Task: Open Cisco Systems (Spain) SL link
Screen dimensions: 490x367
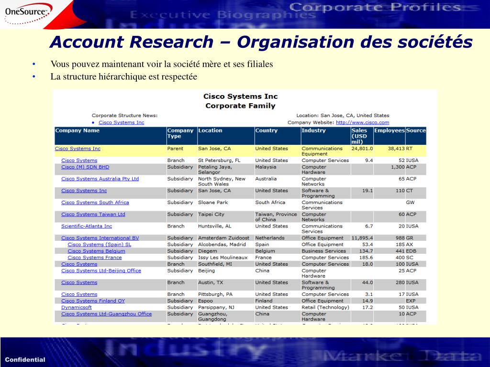Action: click(100, 244)
